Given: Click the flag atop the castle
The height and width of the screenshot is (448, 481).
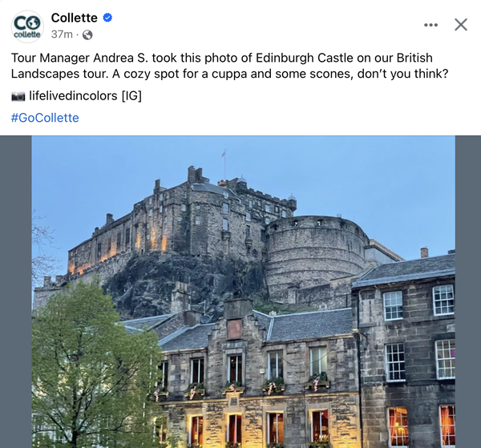Looking at the screenshot, I should click(x=224, y=153).
